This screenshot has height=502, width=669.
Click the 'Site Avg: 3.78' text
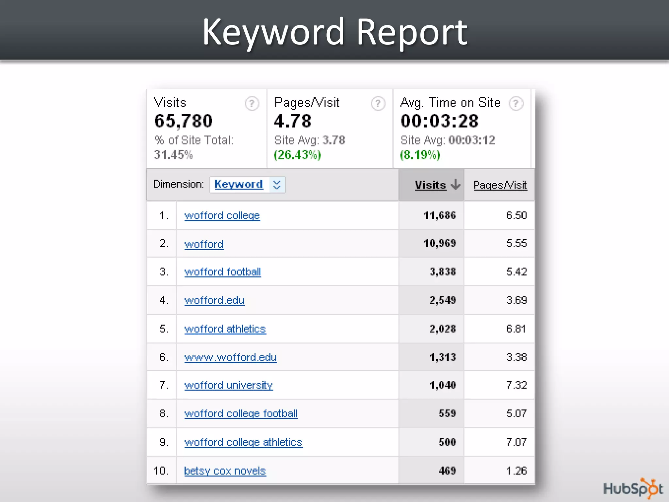(310, 140)
